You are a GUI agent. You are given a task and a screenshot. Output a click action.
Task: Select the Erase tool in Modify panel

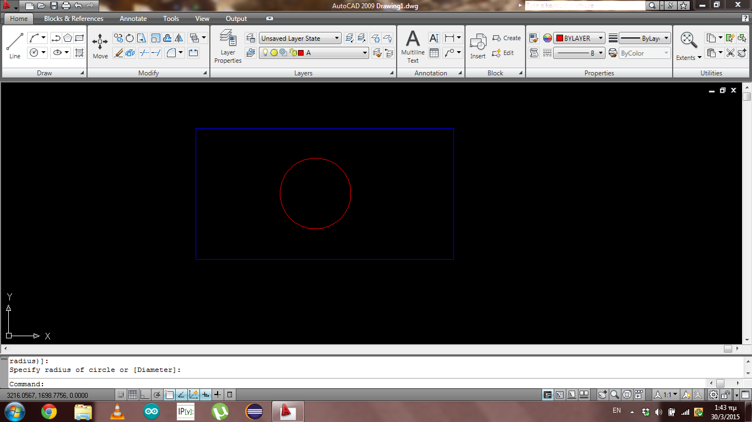119,53
